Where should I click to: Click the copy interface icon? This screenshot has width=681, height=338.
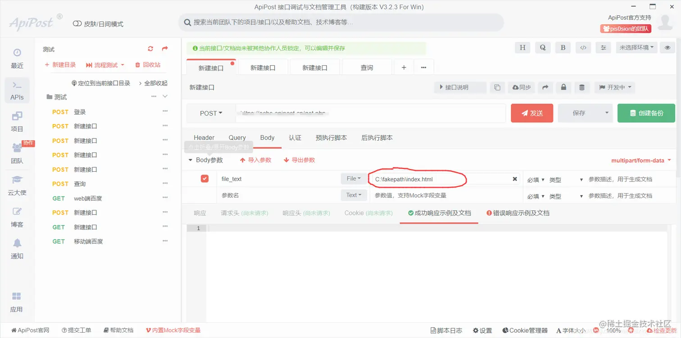[497, 88]
